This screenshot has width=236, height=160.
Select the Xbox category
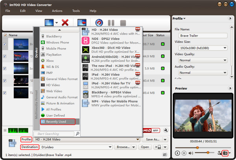coord(60,61)
